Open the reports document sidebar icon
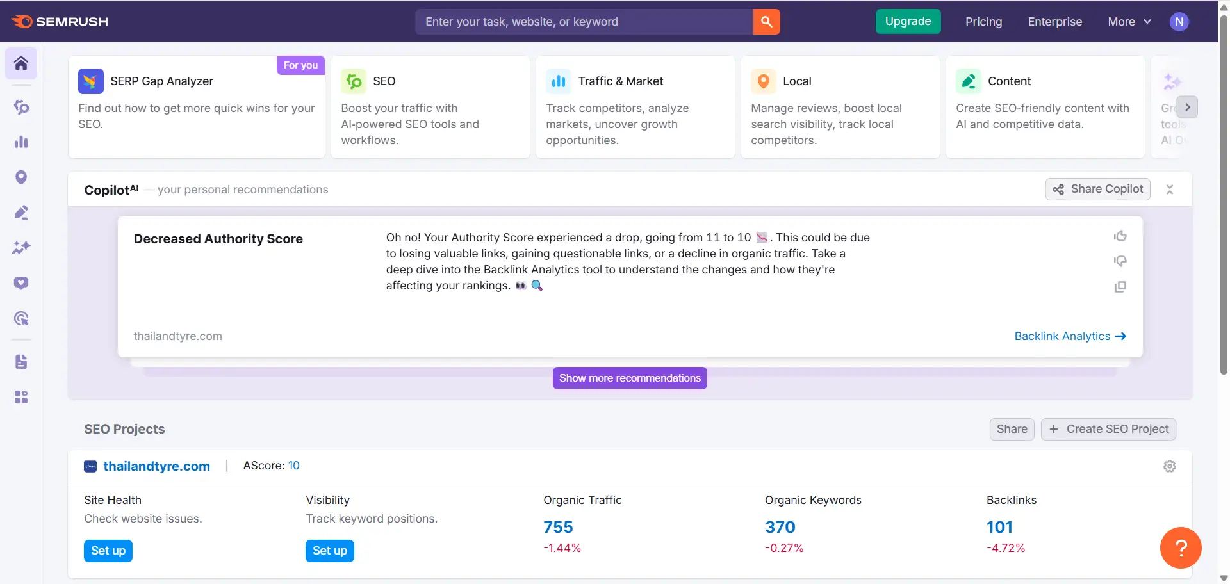Viewport: 1230px width, 584px height. [x=21, y=362]
